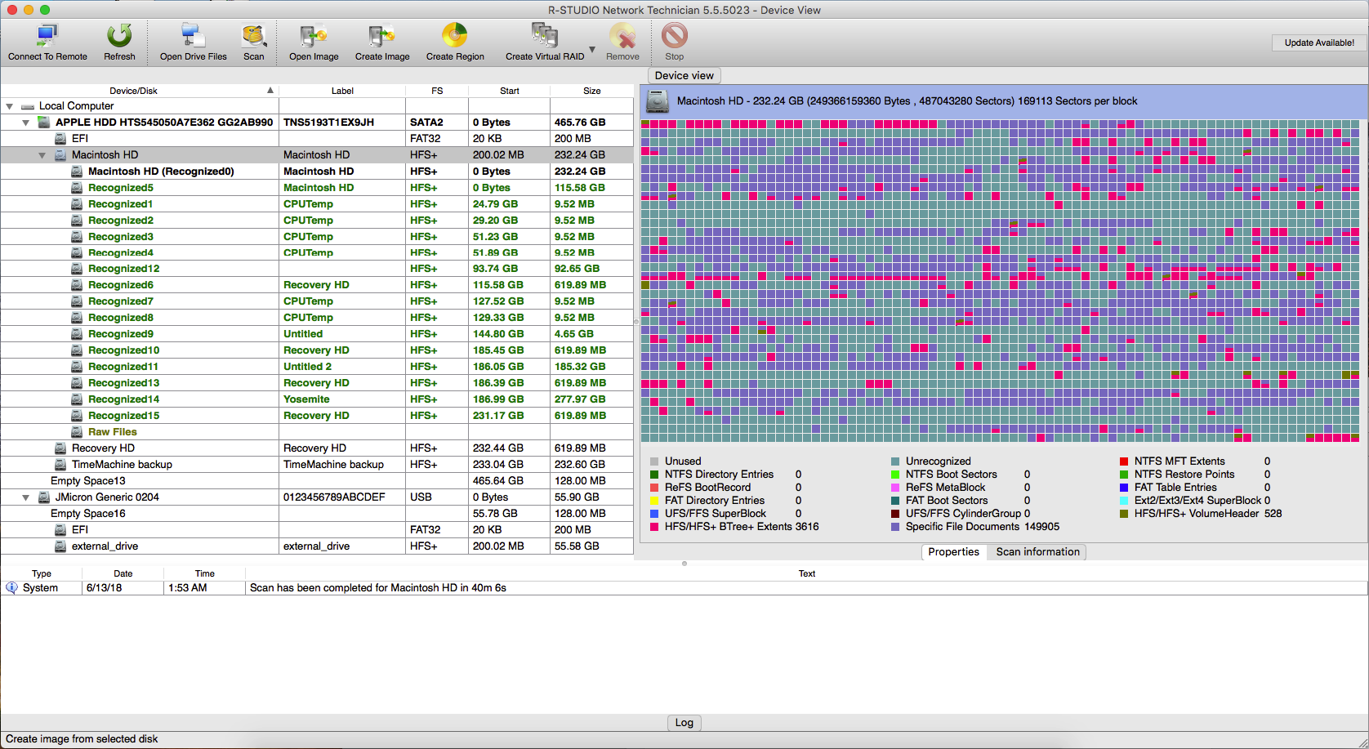Screen dimensions: 1369x749
Task: Start a Scan using the toolbar icon
Action: pyautogui.click(x=254, y=36)
